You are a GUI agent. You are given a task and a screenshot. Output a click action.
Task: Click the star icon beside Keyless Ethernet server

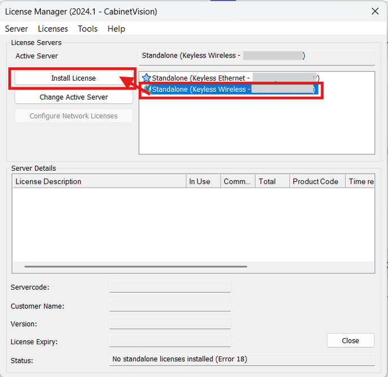pyautogui.click(x=147, y=78)
